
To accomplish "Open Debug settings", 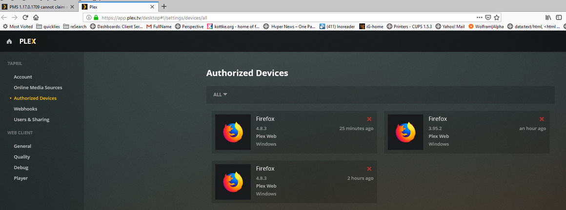I will (x=21, y=168).
